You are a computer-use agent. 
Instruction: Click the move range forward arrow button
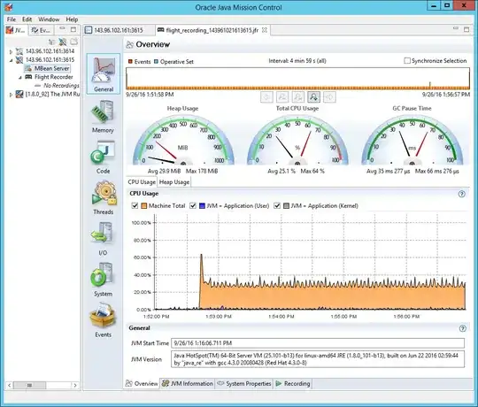point(329,96)
